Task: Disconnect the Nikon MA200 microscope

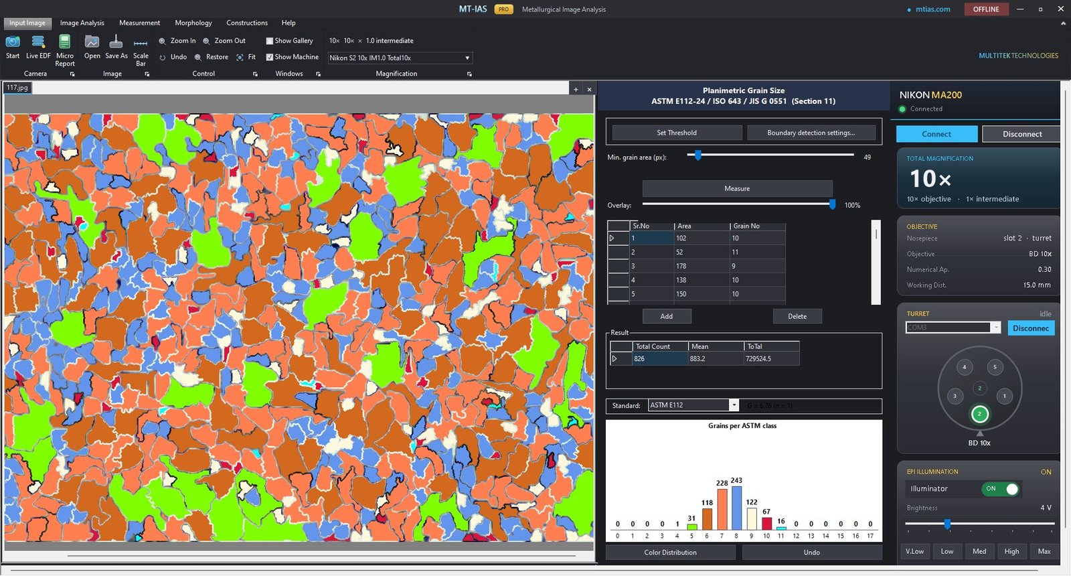Action: pyautogui.click(x=1022, y=134)
